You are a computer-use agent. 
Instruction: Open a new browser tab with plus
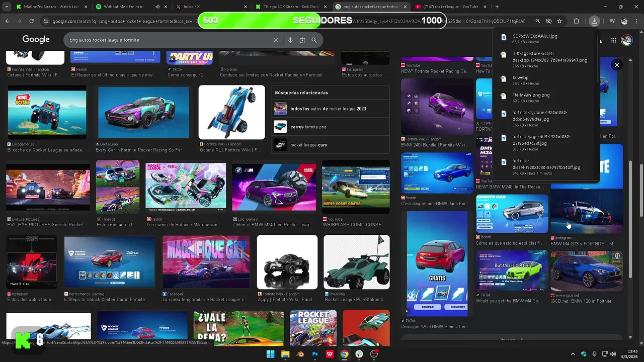[x=497, y=7]
